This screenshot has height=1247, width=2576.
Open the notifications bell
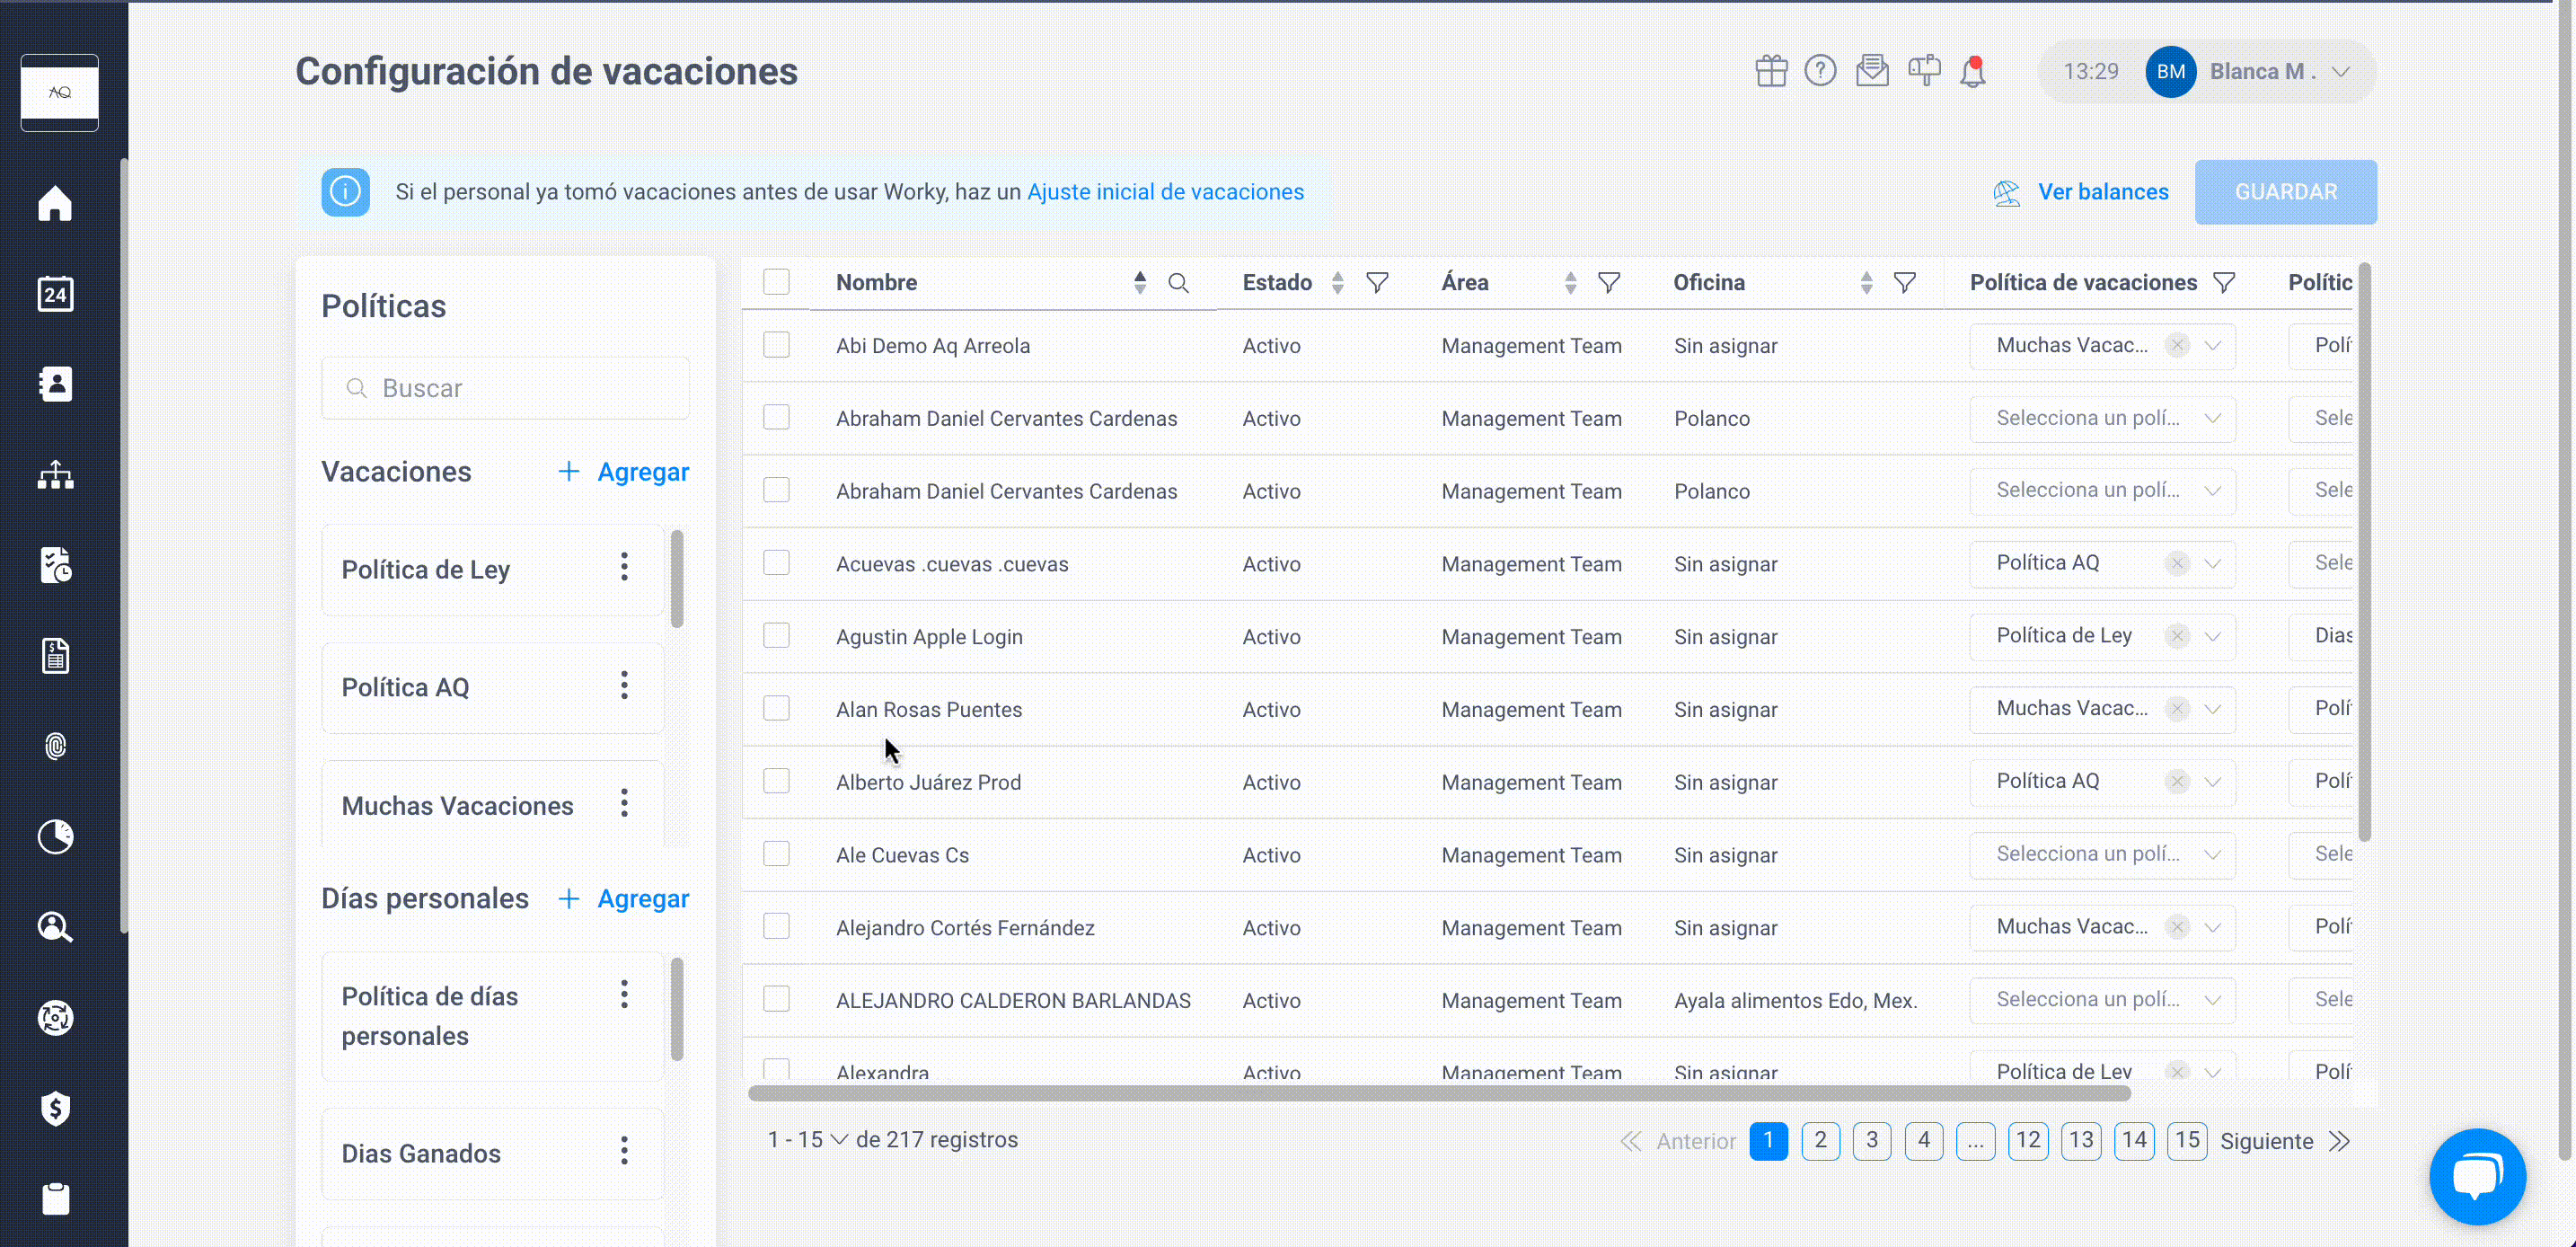(x=1972, y=72)
